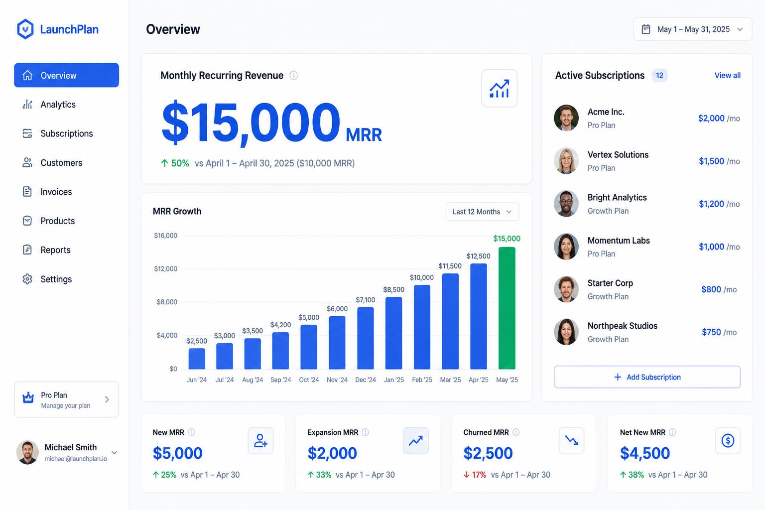
Task: Click the calendar icon in date range picker
Action: click(646, 29)
